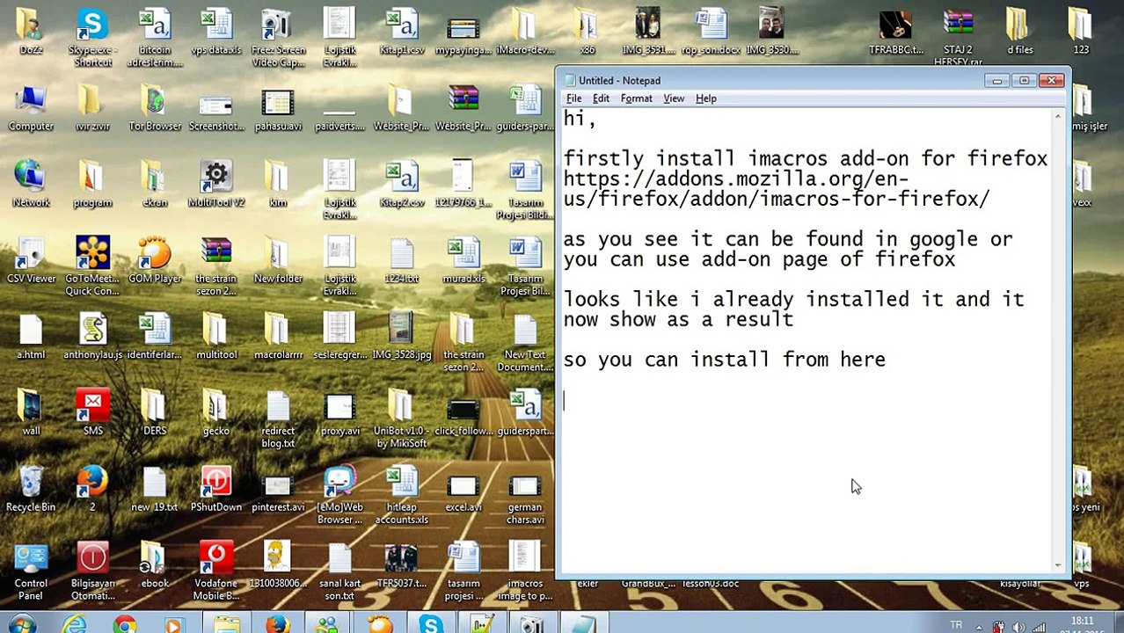The image size is (1124, 633).
Task: Open Notepad File menu
Action: click(573, 98)
